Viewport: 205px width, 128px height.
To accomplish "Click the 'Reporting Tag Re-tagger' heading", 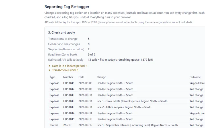I will (x=67, y=7).
